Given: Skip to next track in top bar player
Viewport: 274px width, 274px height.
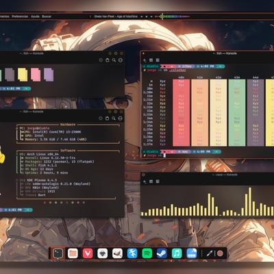Looking at the screenshot, I should pyautogui.click(x=151, y=16).
